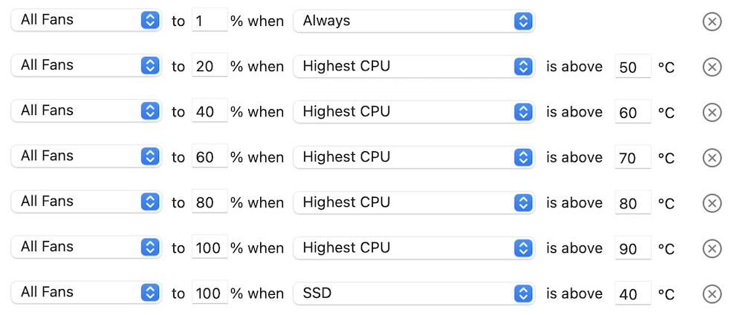Expand the Highest CPU dropdown in the 20% rule
The width and height of the screenshot is (743, 315).
[x=414, y=67]
